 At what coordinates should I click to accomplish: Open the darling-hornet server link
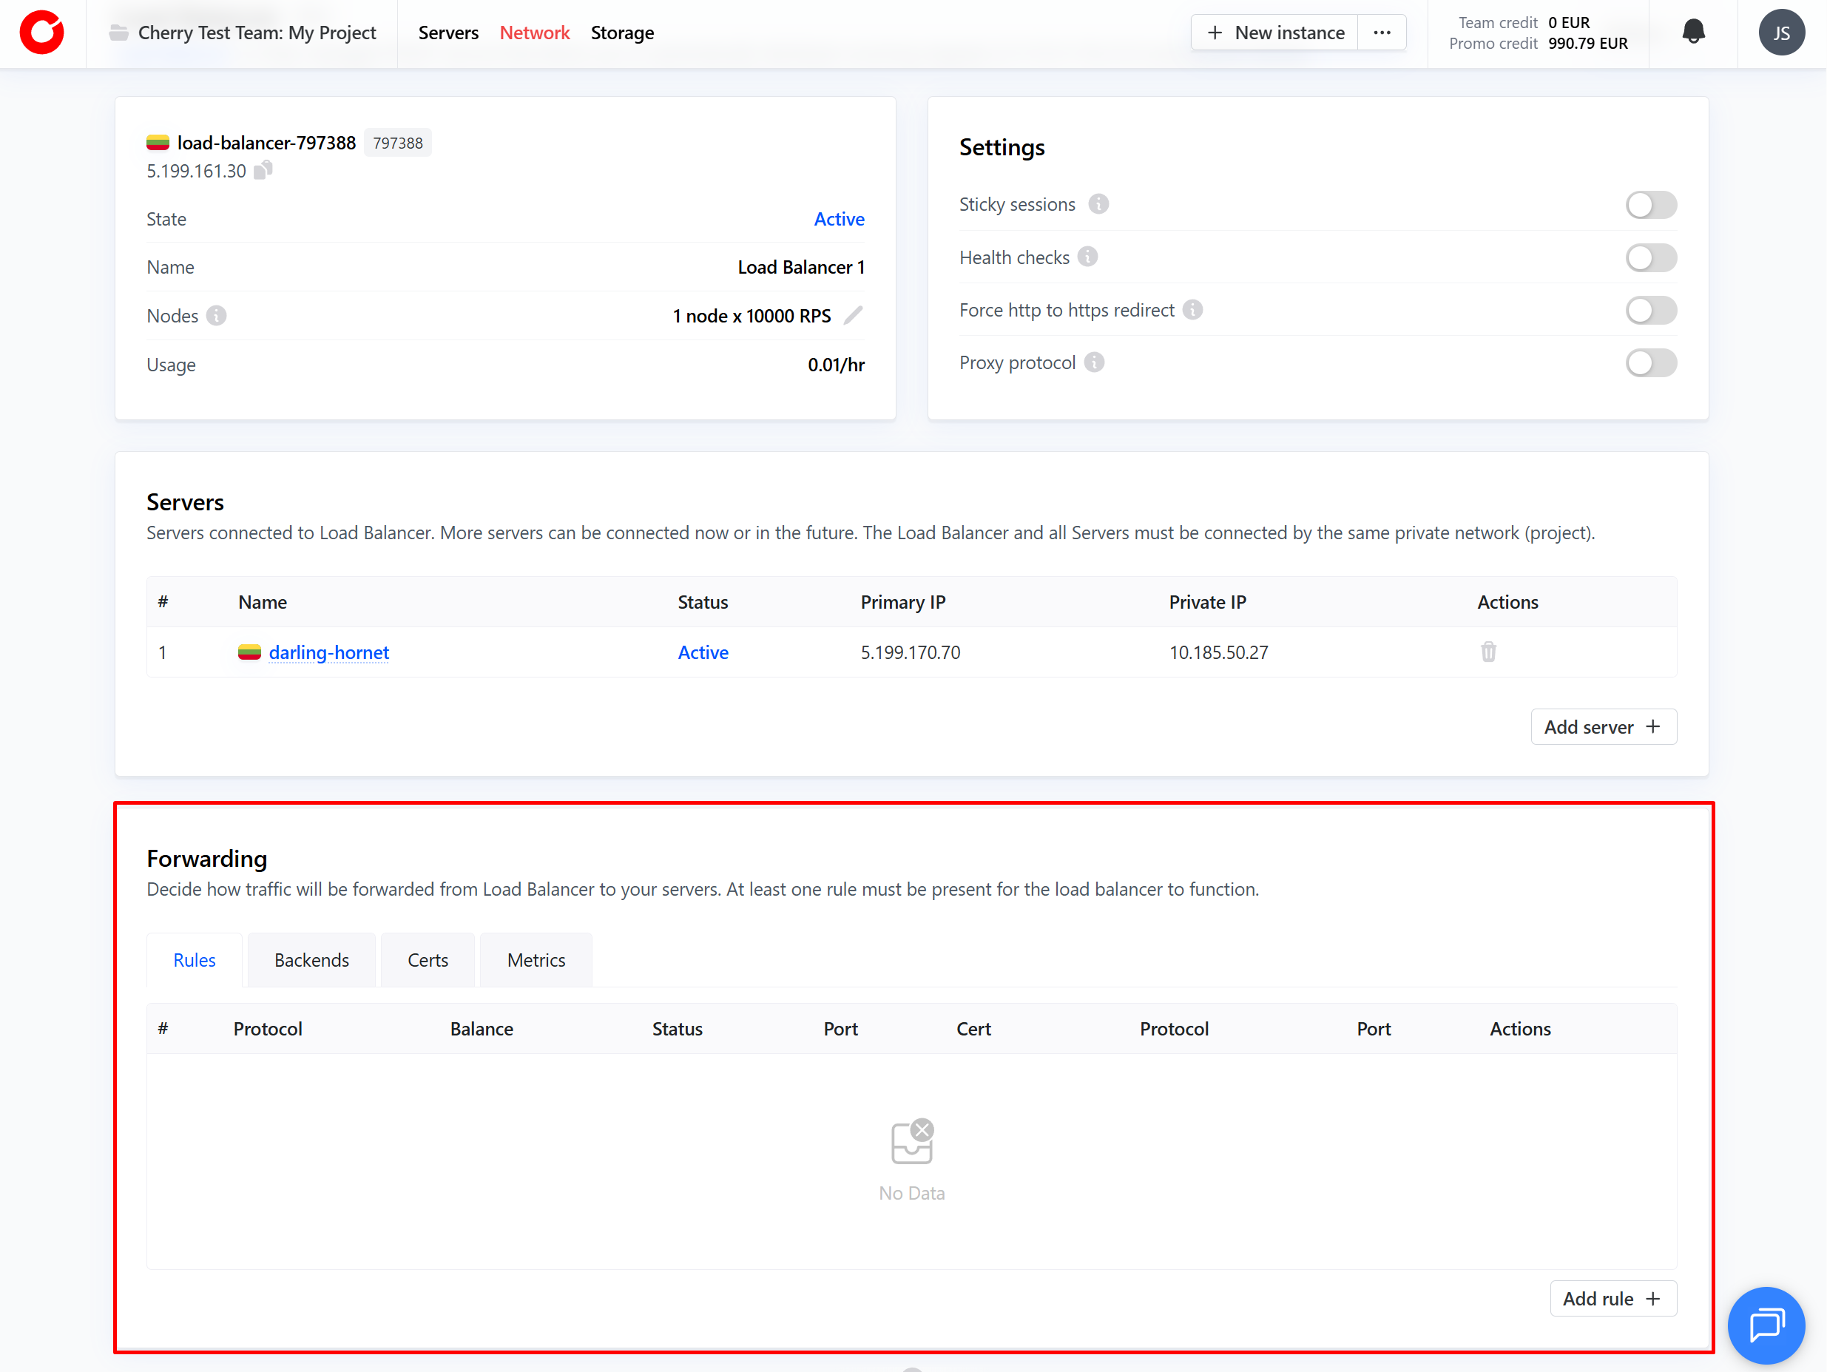328,652
